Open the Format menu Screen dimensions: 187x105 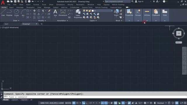click(x=36, y=5)
